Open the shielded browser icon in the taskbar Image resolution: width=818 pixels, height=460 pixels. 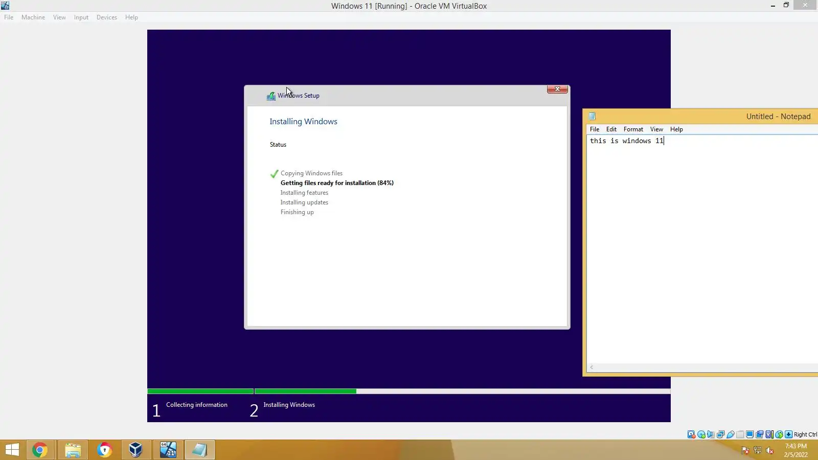[105, 450]
